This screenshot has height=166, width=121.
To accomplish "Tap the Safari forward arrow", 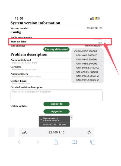I will point(38,142).
